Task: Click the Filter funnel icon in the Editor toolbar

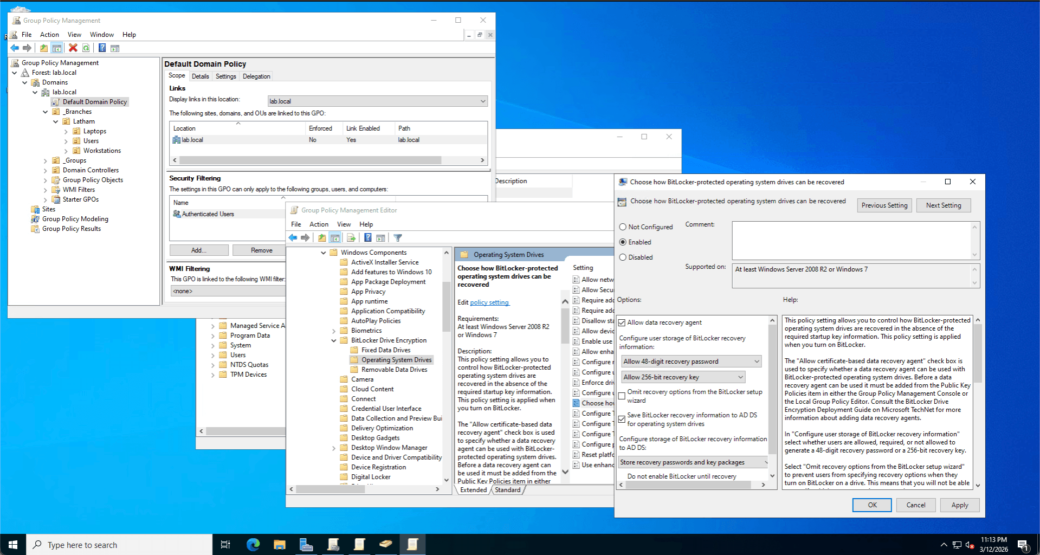Action: coord(398,238)
